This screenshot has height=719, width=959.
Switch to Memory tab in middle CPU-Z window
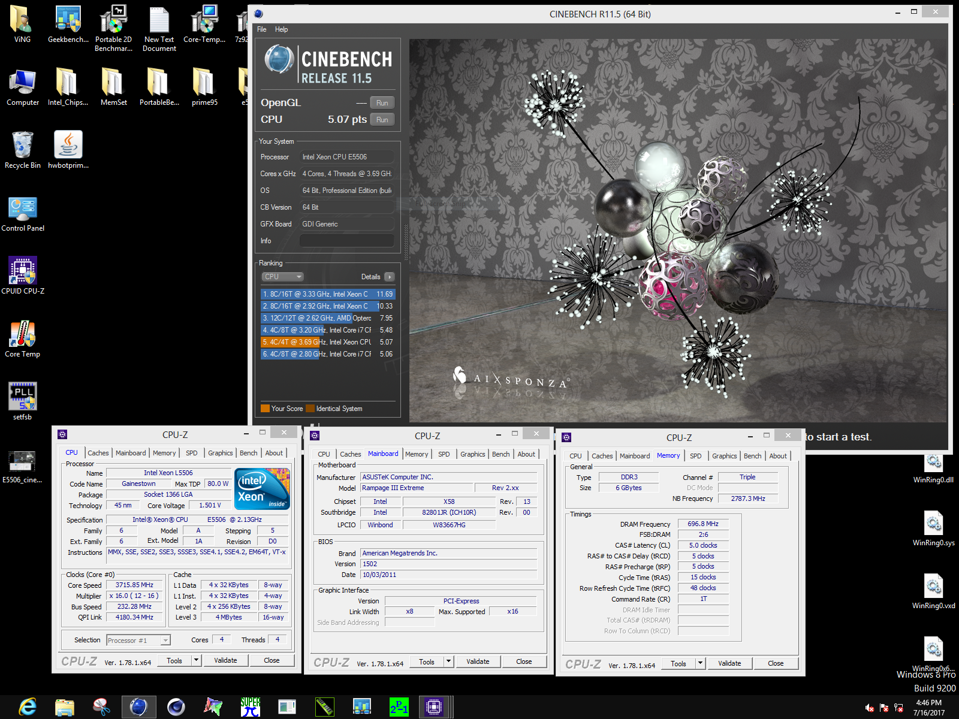[x=417, y=454]
